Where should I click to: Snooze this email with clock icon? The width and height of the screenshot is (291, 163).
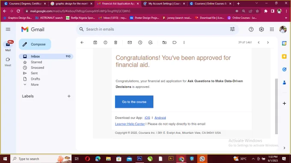click(140, 42)
